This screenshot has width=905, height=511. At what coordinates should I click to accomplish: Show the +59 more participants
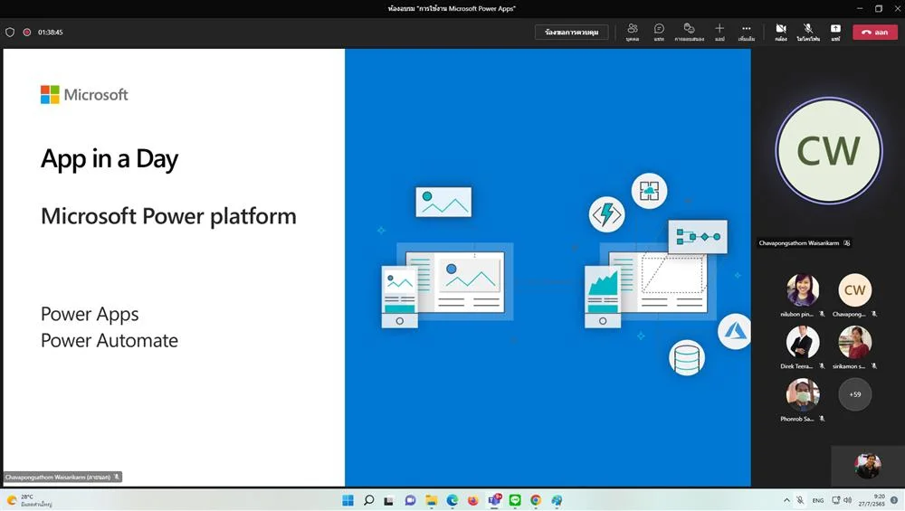(855, 394)
